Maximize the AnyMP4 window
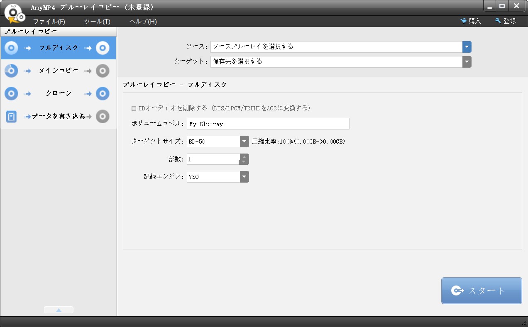The width and height of the screenshot is (528, 327). (502, 6)
